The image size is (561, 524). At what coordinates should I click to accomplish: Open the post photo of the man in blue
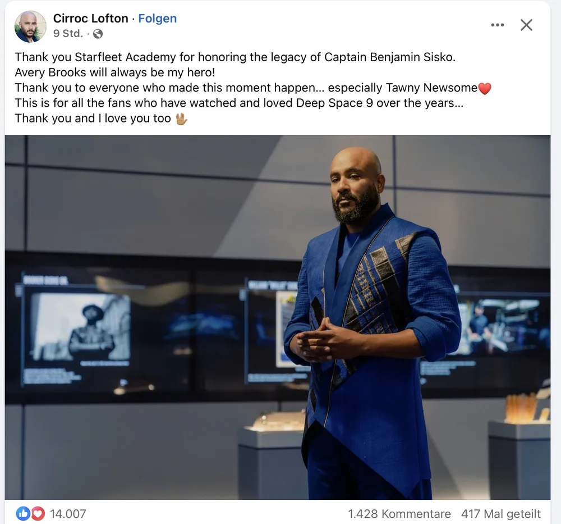[x=278, y=317]
